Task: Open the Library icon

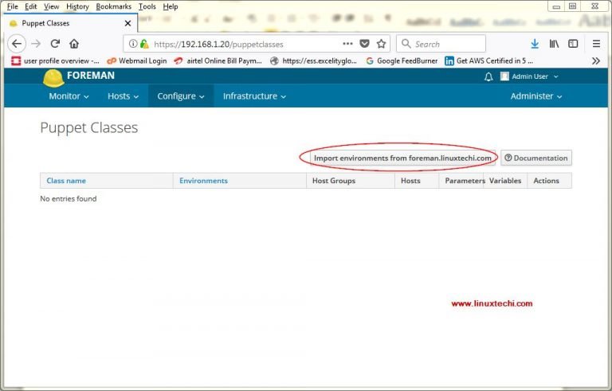Action: coord(554,44)
